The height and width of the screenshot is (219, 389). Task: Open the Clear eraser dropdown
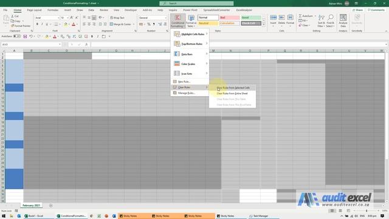(x=304, y=26)
